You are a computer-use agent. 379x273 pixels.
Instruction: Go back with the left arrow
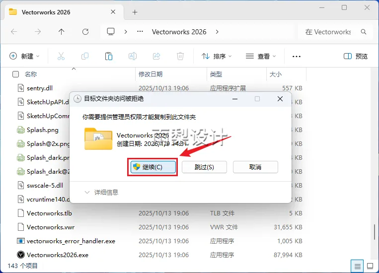coord(14,32)
